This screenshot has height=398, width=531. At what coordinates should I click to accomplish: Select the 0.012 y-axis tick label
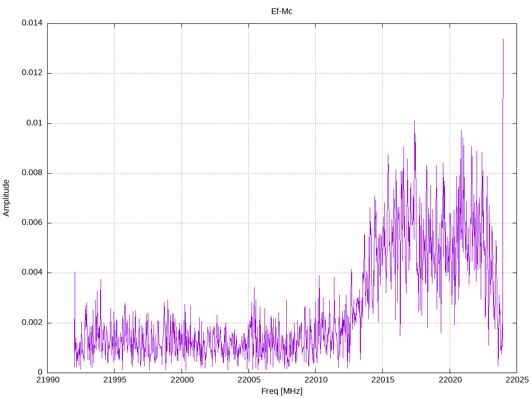(32, 73)
